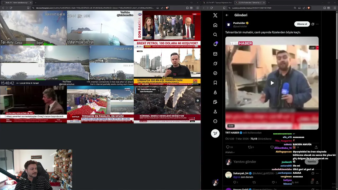Open new tab in Multi TV window
338x190 pixels.
pyautogui.click(x=35, y=3)
